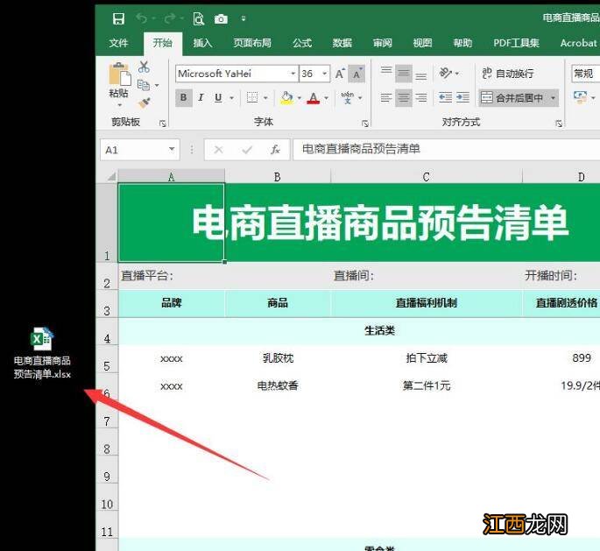Align text left
Viewport: 600px width, 551px height.
(386, 98)
